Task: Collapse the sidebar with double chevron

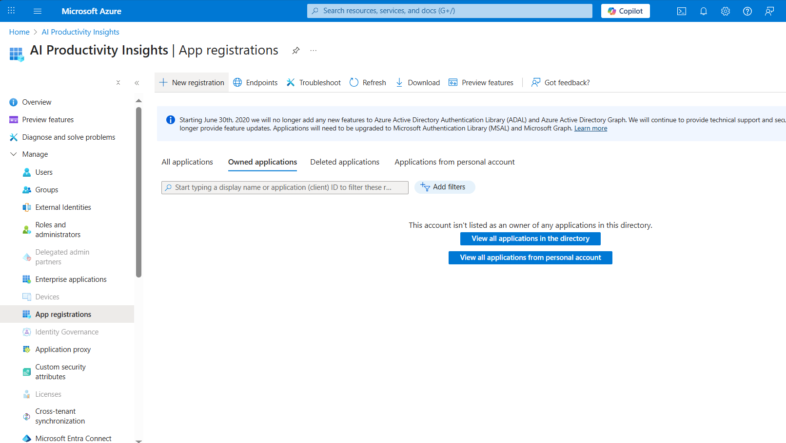Action: tap(137, 83)
